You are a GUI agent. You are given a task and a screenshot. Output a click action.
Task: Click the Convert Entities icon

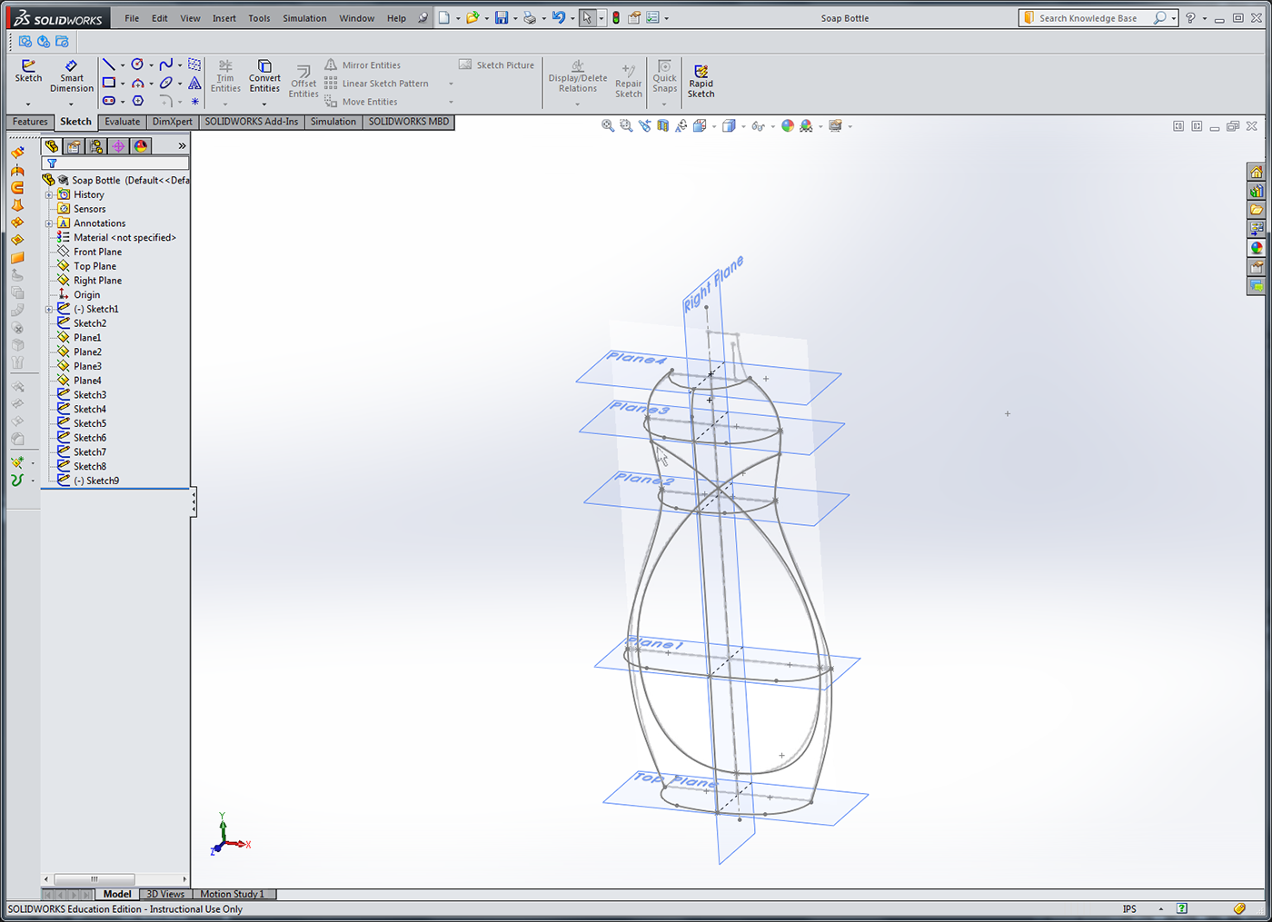(x=264, y=76)
